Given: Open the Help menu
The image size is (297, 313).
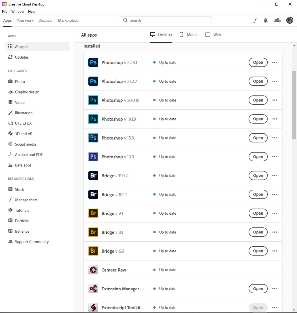Looking at the screenshot, I should [32, 11].
